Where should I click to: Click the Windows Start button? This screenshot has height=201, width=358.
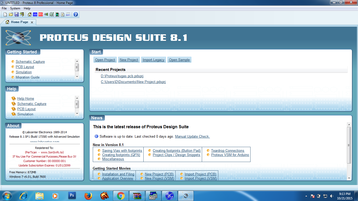[7, 196]
